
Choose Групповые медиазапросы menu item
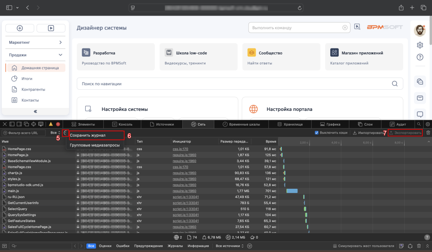95,145
